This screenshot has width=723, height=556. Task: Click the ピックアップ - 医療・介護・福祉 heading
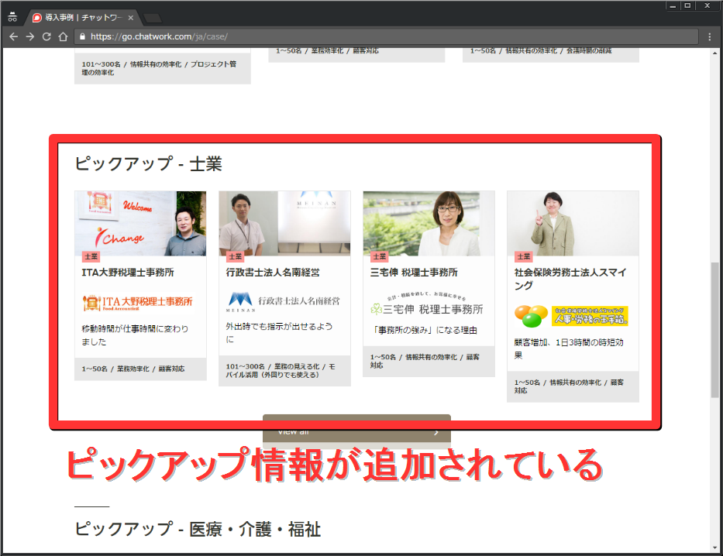tap(198, 529)
